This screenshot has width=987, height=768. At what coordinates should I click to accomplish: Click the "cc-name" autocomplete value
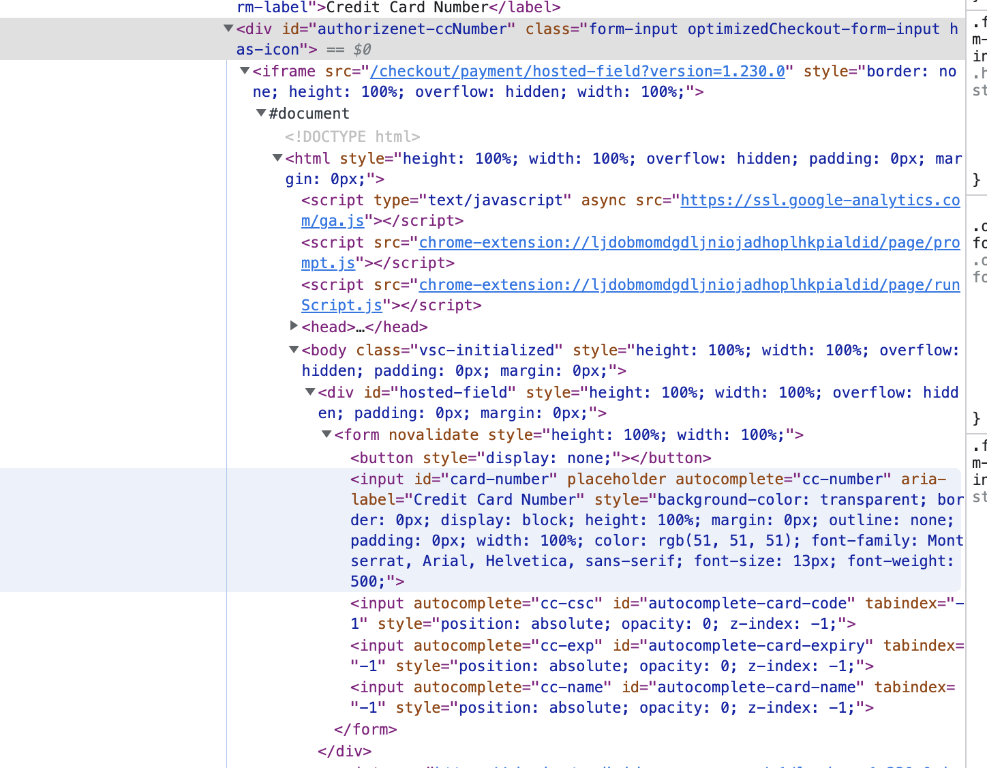(571, 688)
